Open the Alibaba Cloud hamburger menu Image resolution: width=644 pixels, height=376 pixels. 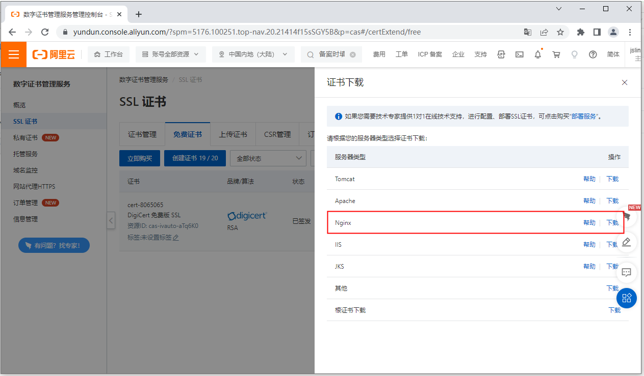click(13, 54)
